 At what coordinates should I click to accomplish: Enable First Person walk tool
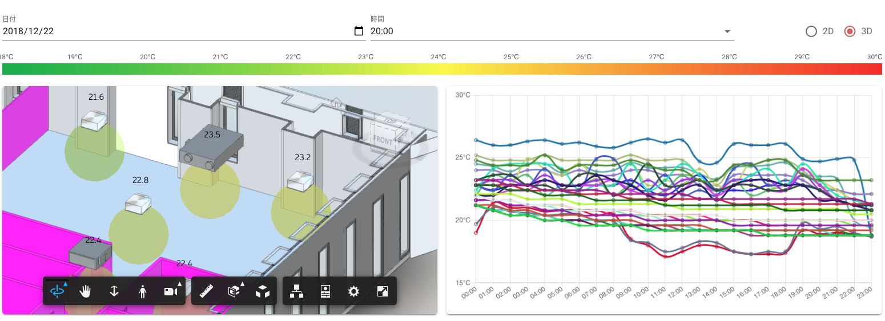(143, 291)
